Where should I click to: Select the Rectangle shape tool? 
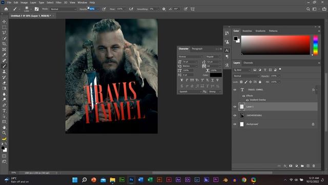4,122
